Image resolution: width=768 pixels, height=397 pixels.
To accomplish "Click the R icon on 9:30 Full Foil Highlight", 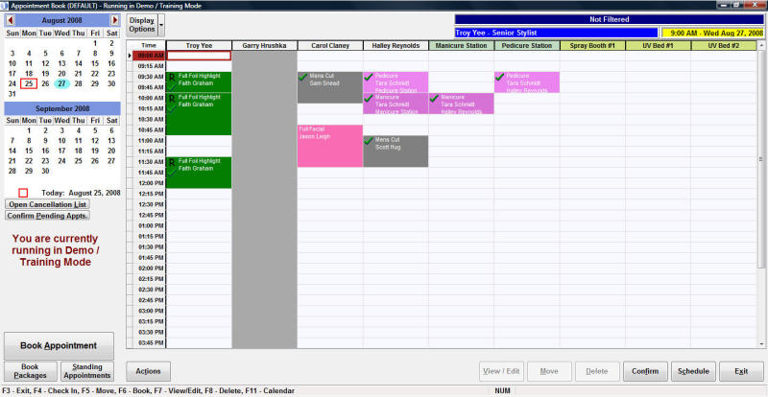I will (172, 78).
